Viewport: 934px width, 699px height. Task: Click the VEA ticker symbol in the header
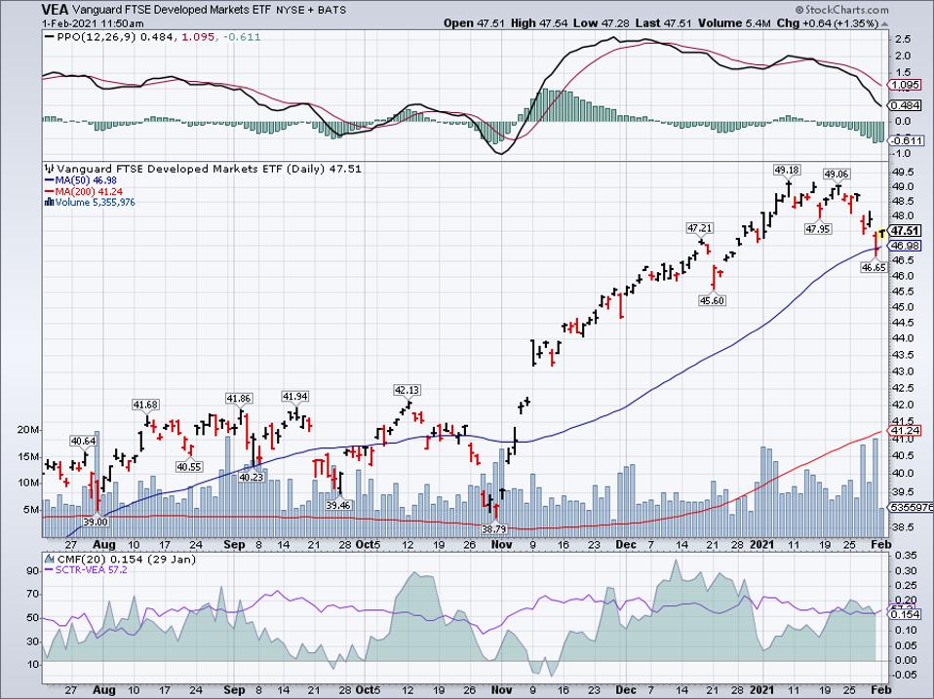pyautogui.click(x=55, y=10)
